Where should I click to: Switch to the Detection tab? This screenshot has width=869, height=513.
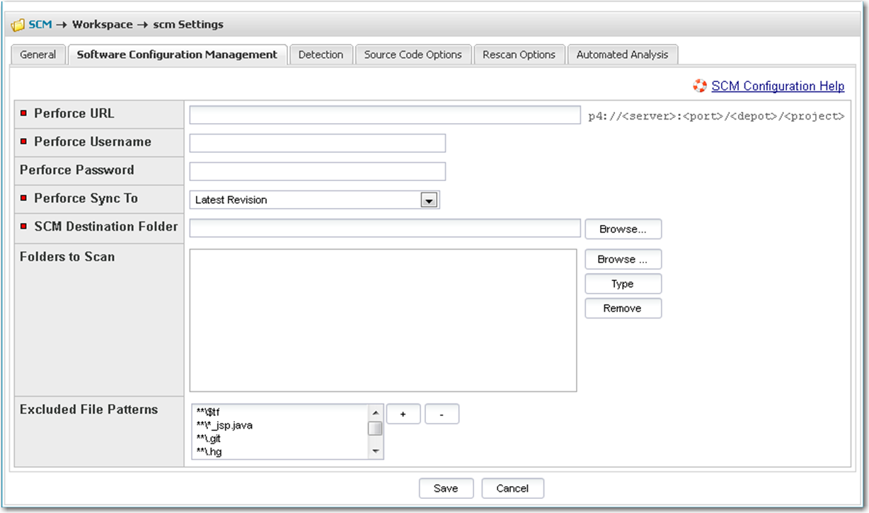point(321,54)
